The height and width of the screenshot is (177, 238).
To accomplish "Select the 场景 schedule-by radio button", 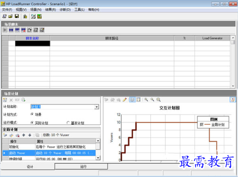I will [32, 114].
